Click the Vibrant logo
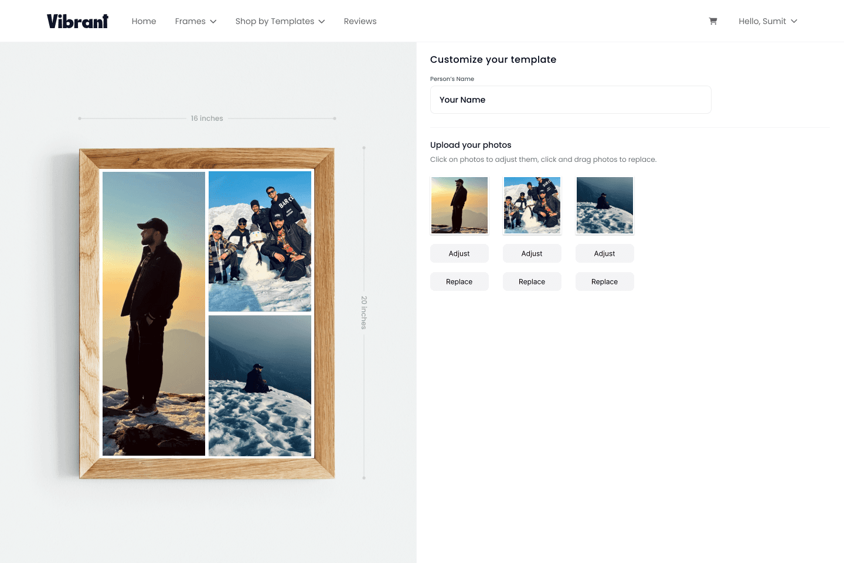The height and width of the screenshot is (563, 844). (77, 21)
